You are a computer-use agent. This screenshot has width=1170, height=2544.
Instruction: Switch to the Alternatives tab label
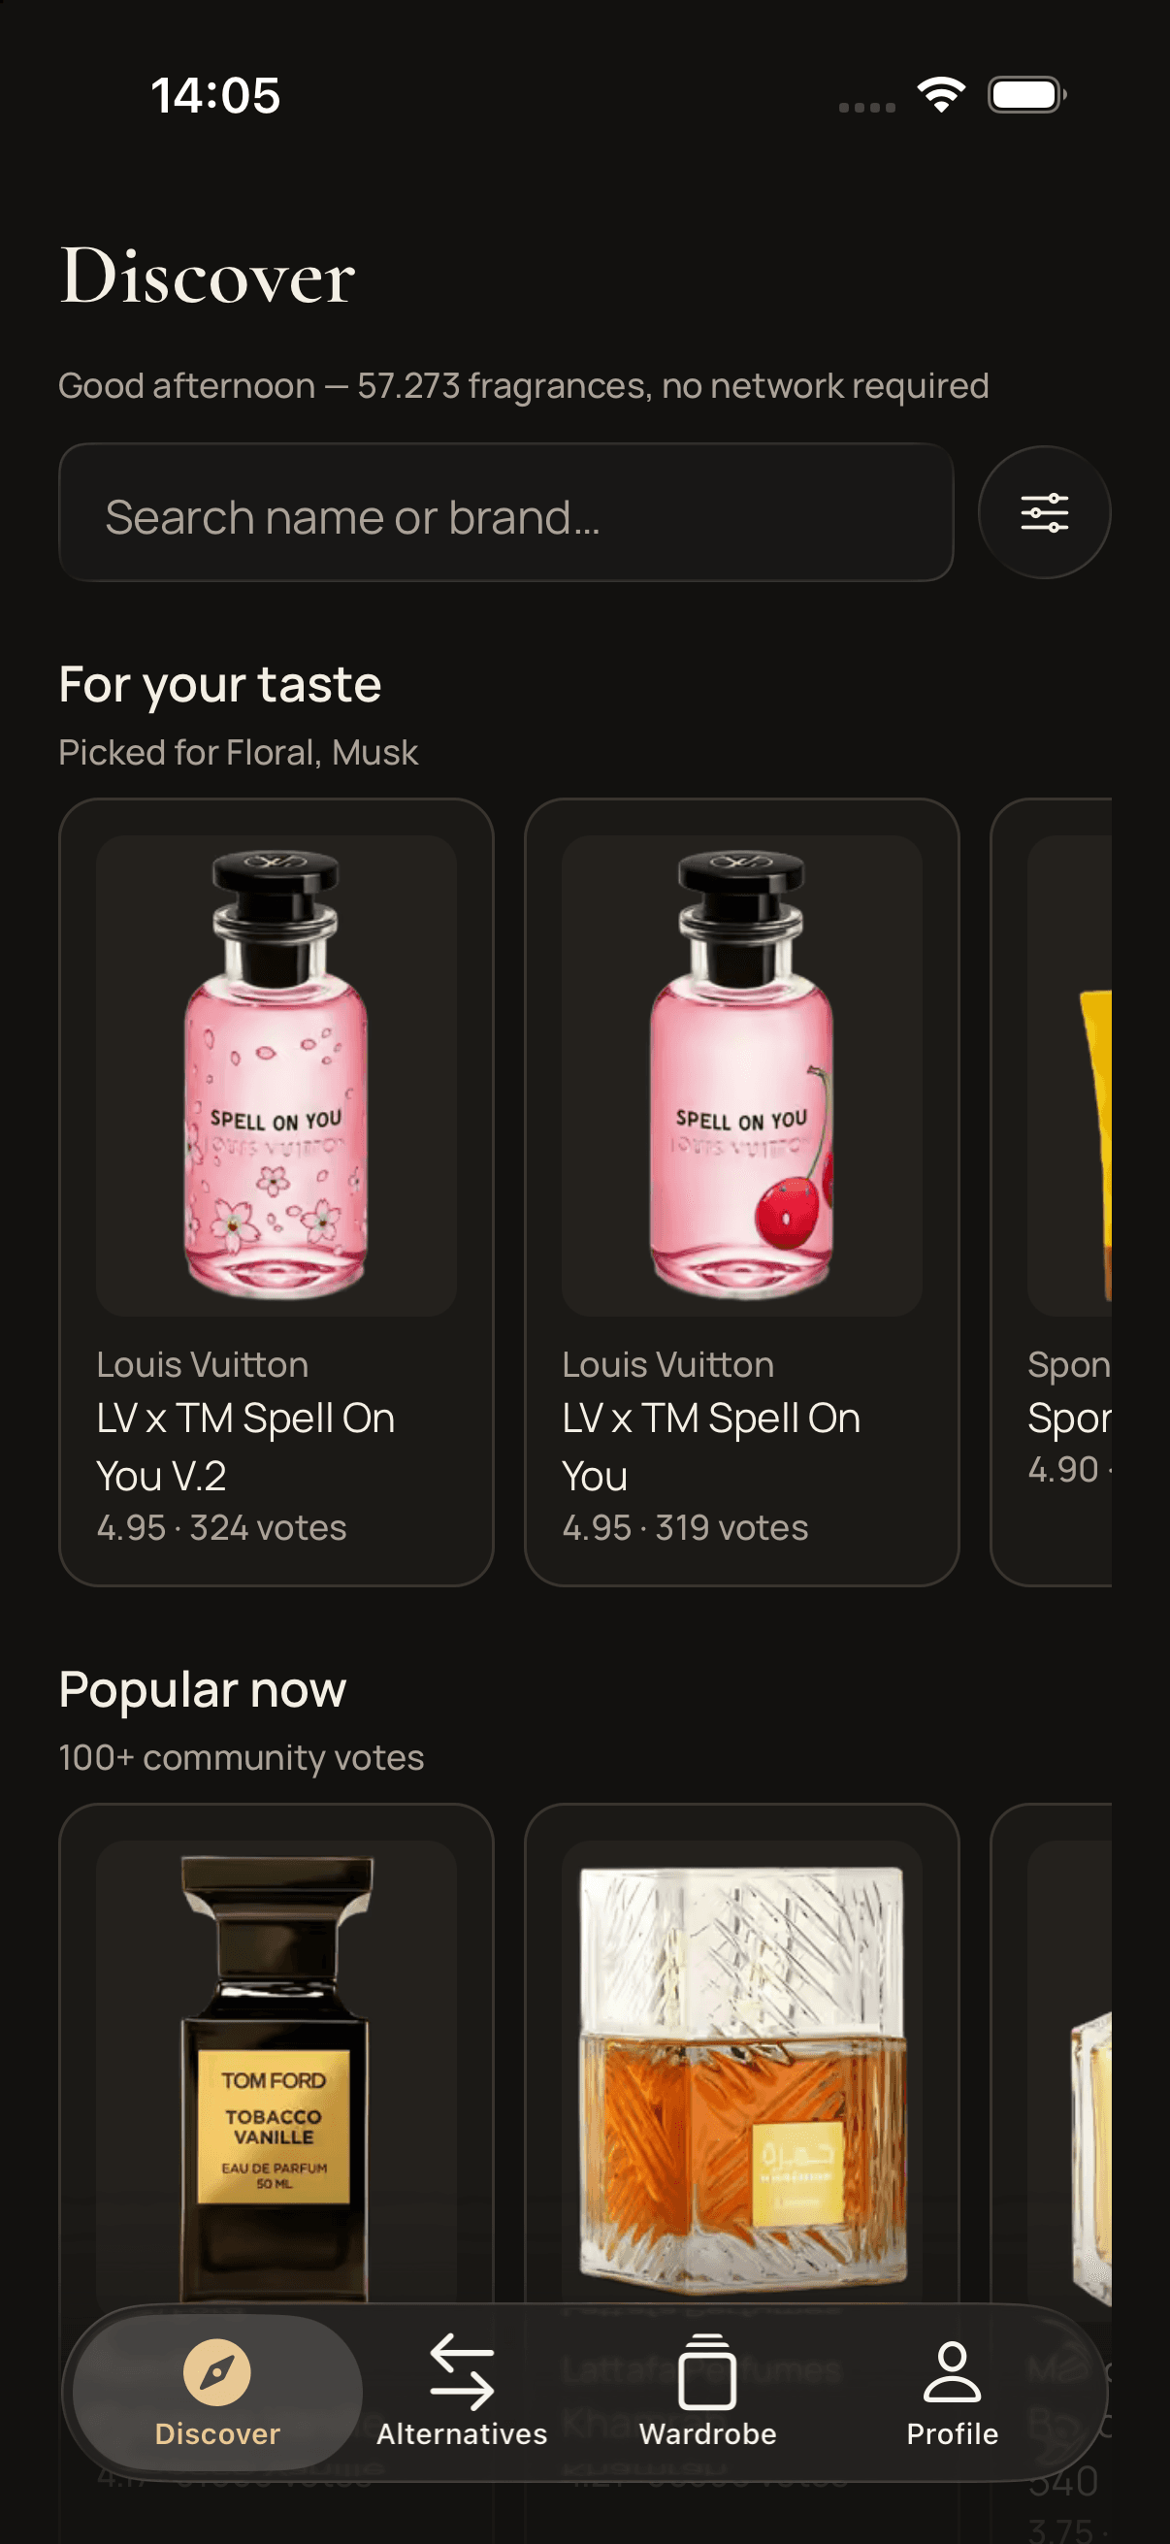461,2434
